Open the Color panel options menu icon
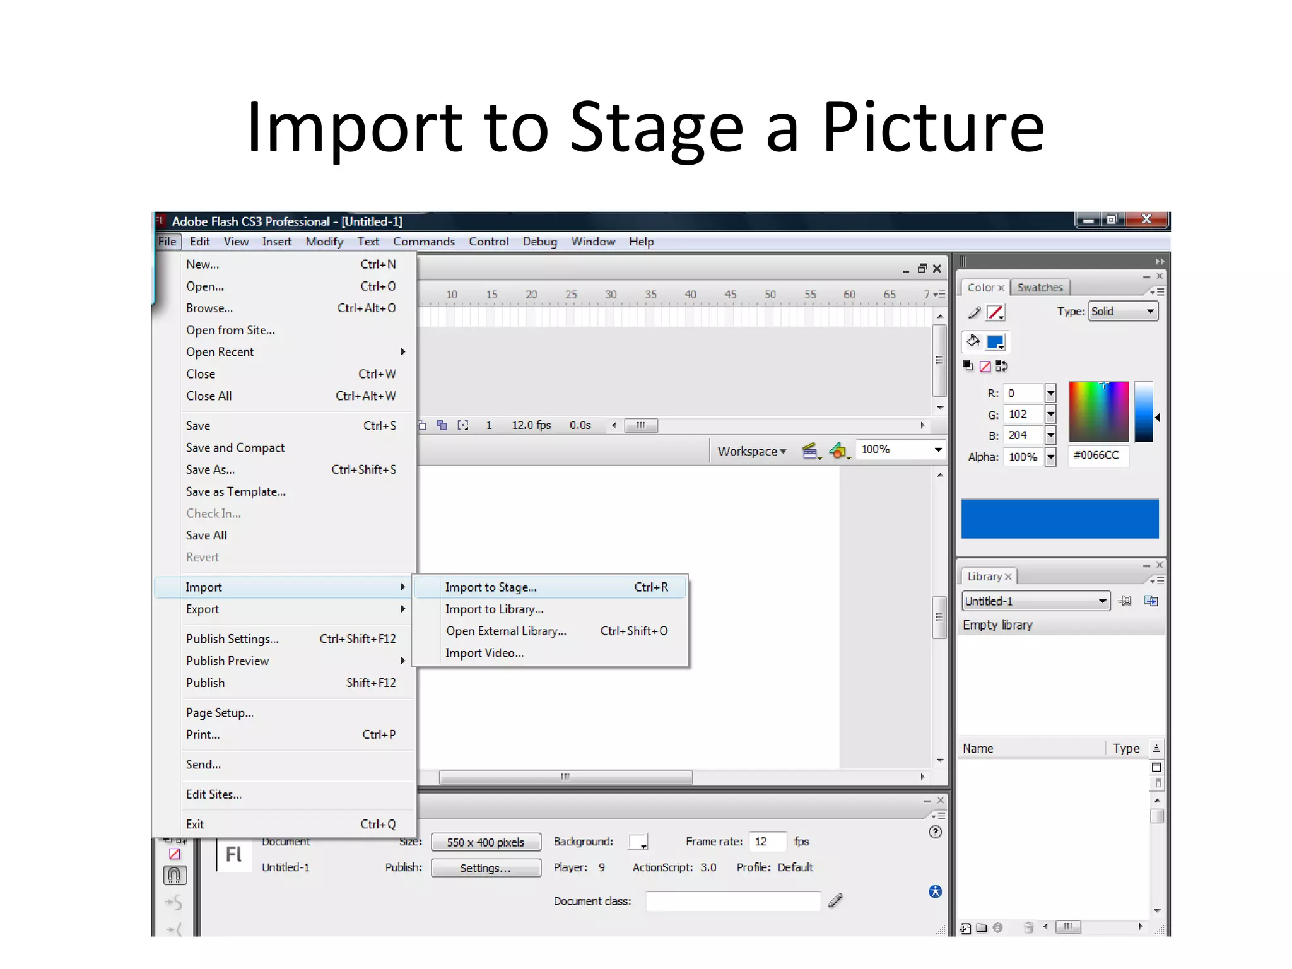1292x969 pixels. point(1157,292)
